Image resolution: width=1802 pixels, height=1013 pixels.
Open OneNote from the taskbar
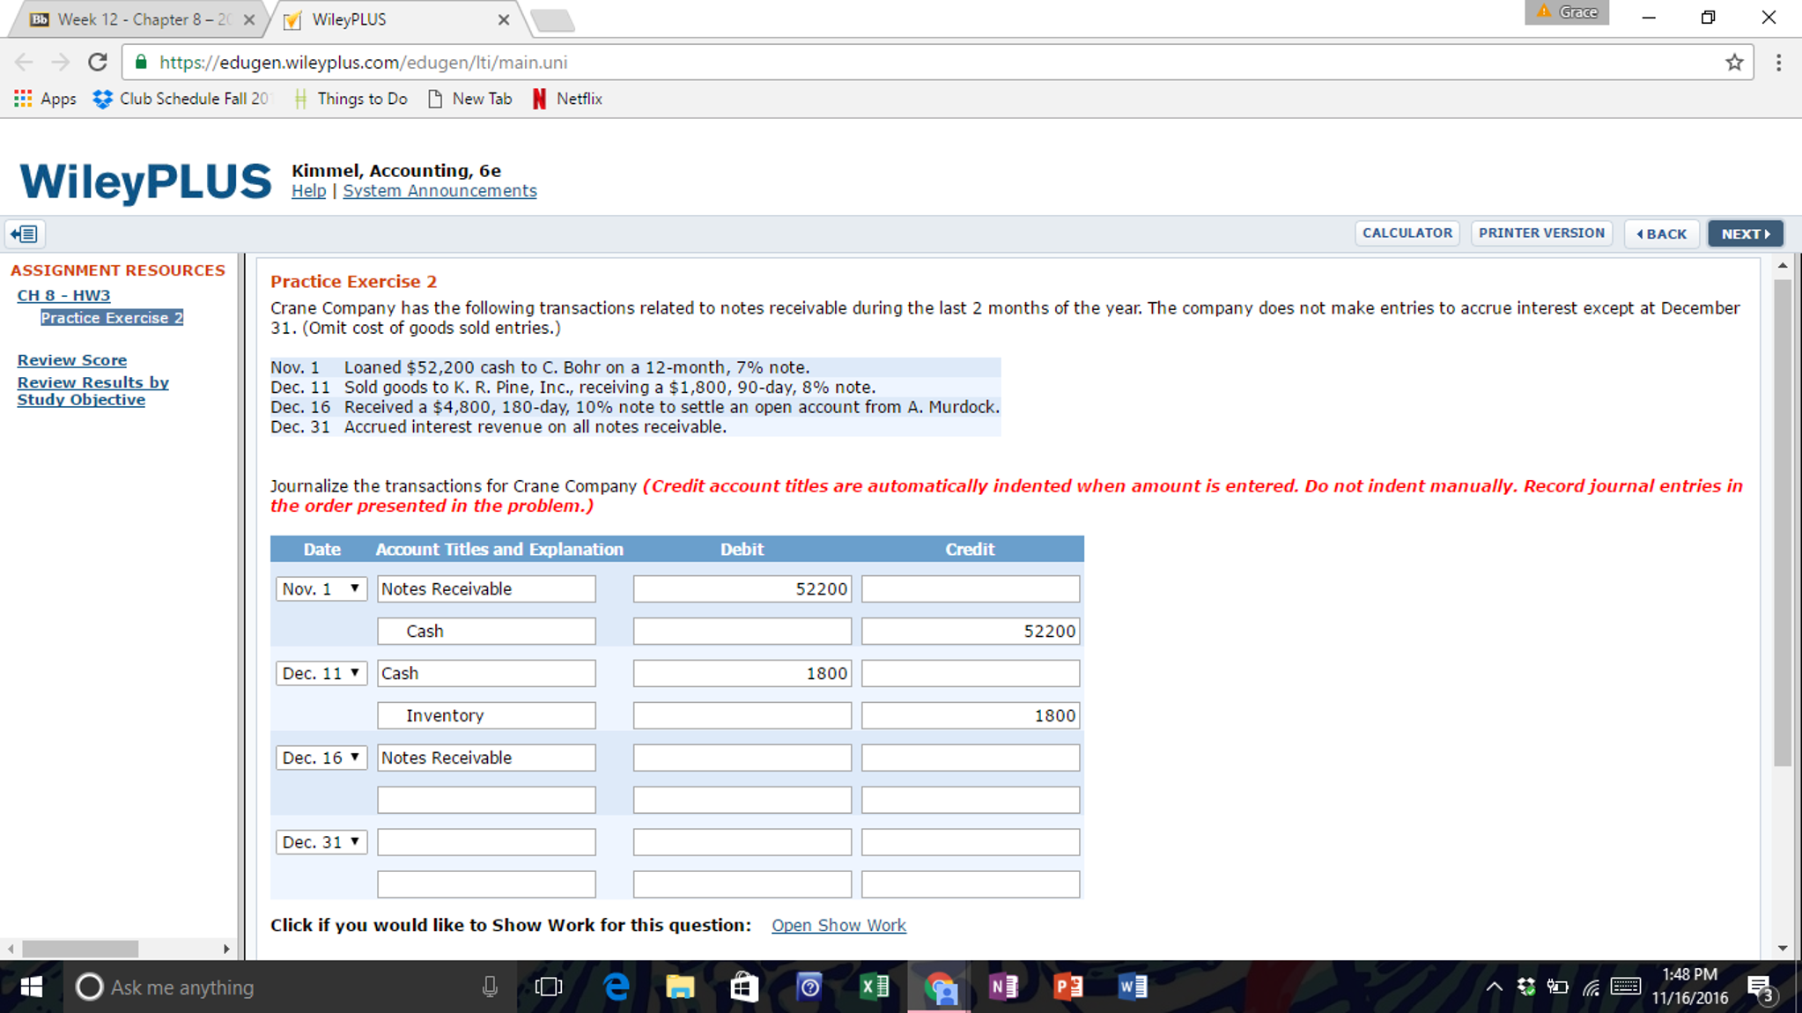pos(1003,987)
